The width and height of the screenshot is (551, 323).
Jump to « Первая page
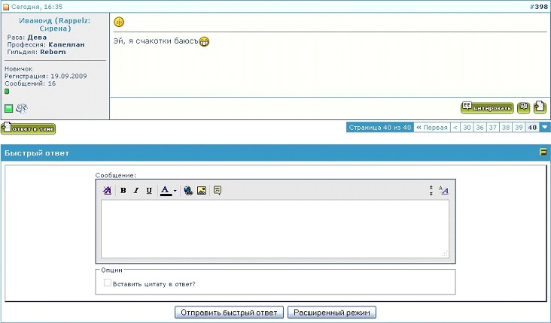click(431, 128)
